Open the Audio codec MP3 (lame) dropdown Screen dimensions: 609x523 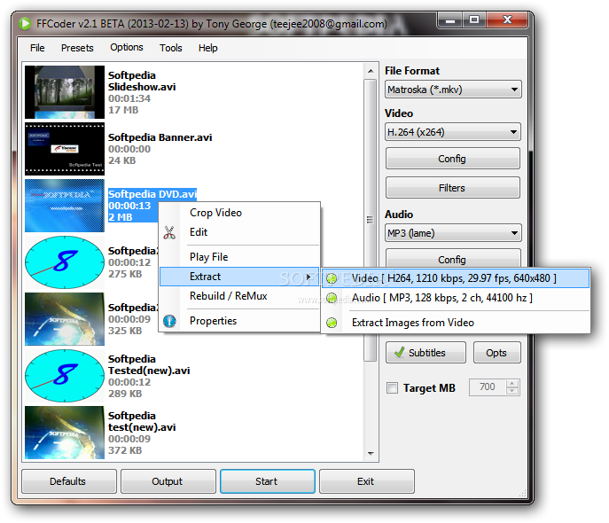453,233
